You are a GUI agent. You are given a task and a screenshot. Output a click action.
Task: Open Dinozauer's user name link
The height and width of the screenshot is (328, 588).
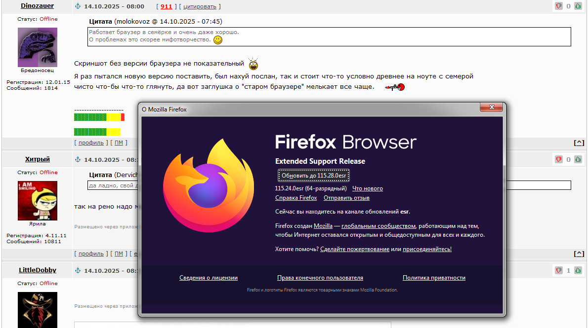pos(37,5)
